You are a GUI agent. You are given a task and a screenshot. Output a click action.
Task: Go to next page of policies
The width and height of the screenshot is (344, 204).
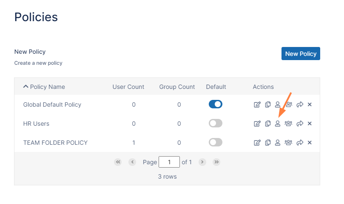(202, 162)
